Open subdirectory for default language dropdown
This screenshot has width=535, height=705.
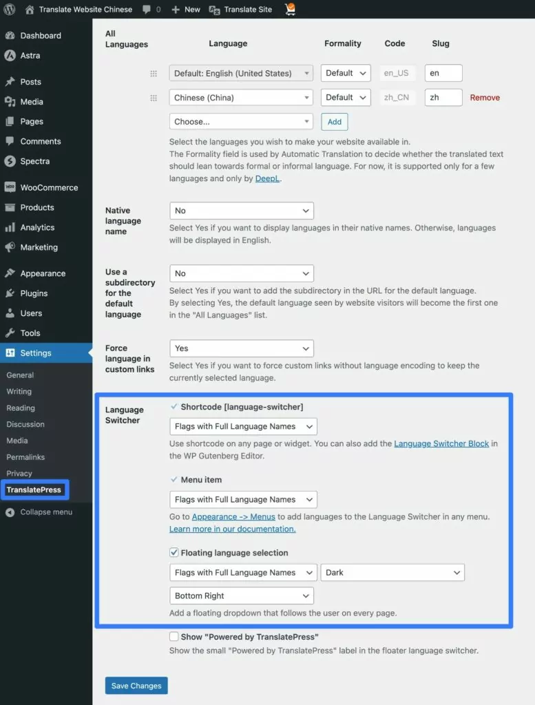click(242, 273)
